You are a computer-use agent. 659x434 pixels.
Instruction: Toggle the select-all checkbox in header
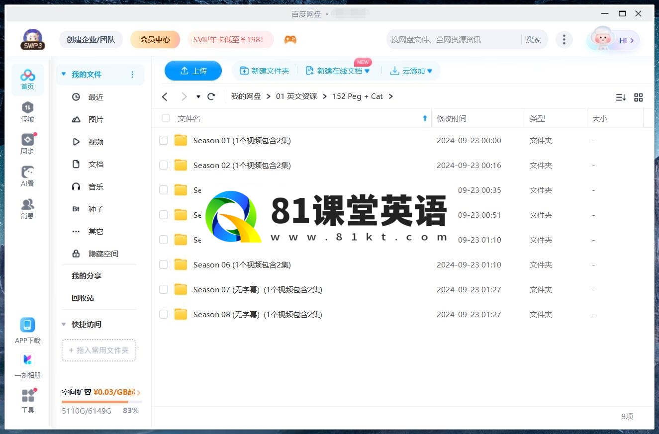(166, 118)
